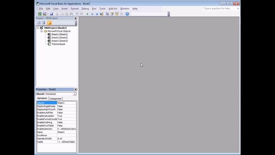Click the Redo toolbar icon
Screen dimensions: 275x155
(82, 14)
